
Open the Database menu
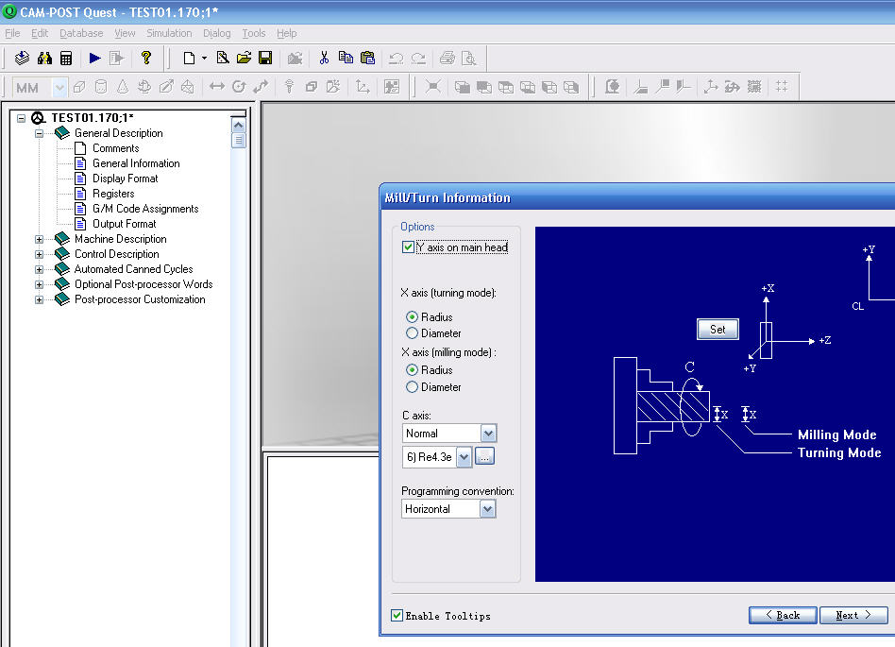click(81, 33)
